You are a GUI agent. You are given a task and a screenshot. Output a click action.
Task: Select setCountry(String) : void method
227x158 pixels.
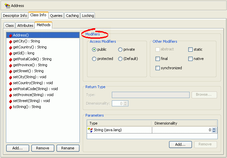coord(43,83)
